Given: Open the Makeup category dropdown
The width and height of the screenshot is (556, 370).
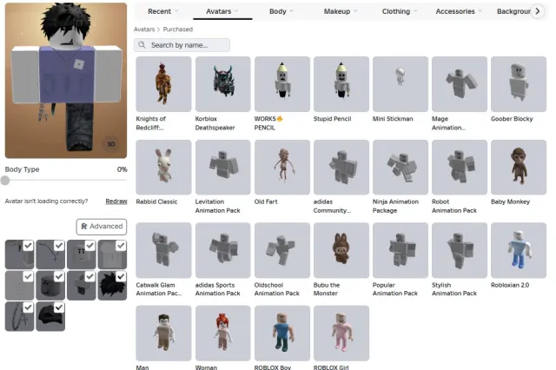Looking at the screenshot, I should [x=341, y=11].
